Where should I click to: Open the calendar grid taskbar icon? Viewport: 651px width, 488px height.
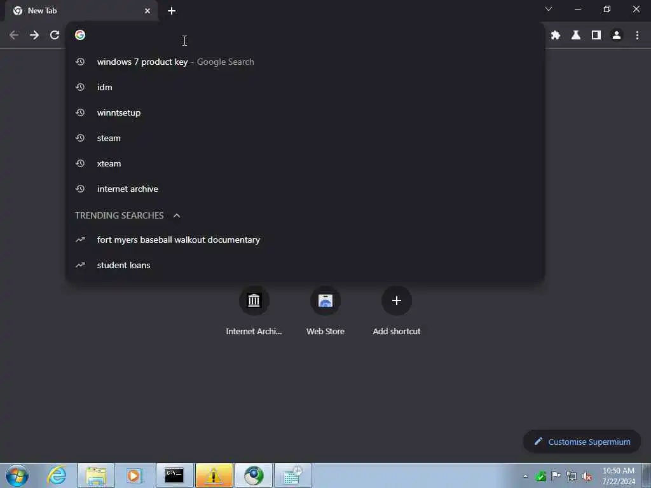point(292,475)
